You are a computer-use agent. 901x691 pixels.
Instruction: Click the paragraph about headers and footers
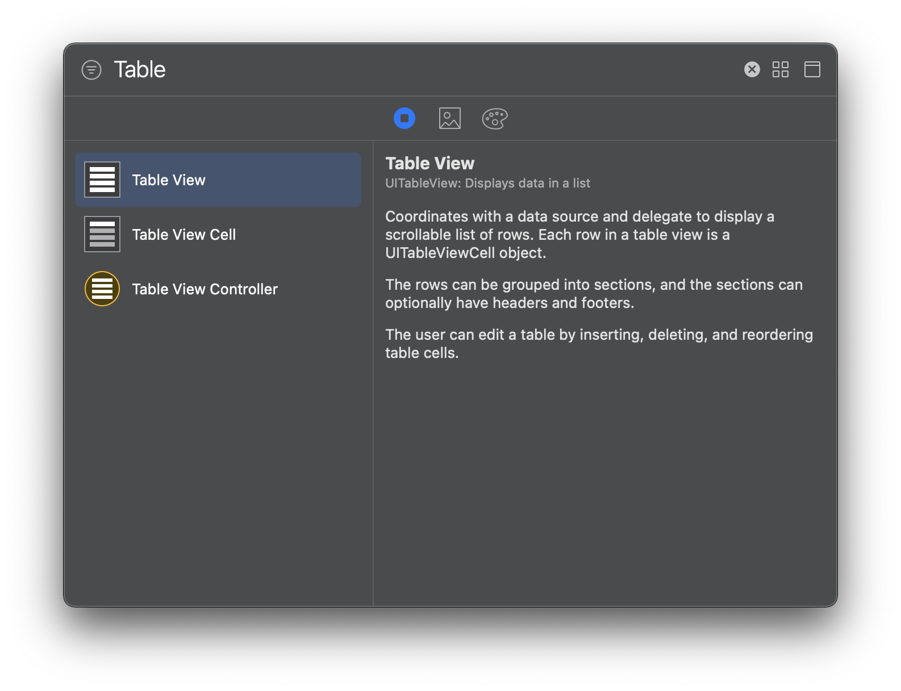coord(594,293)
